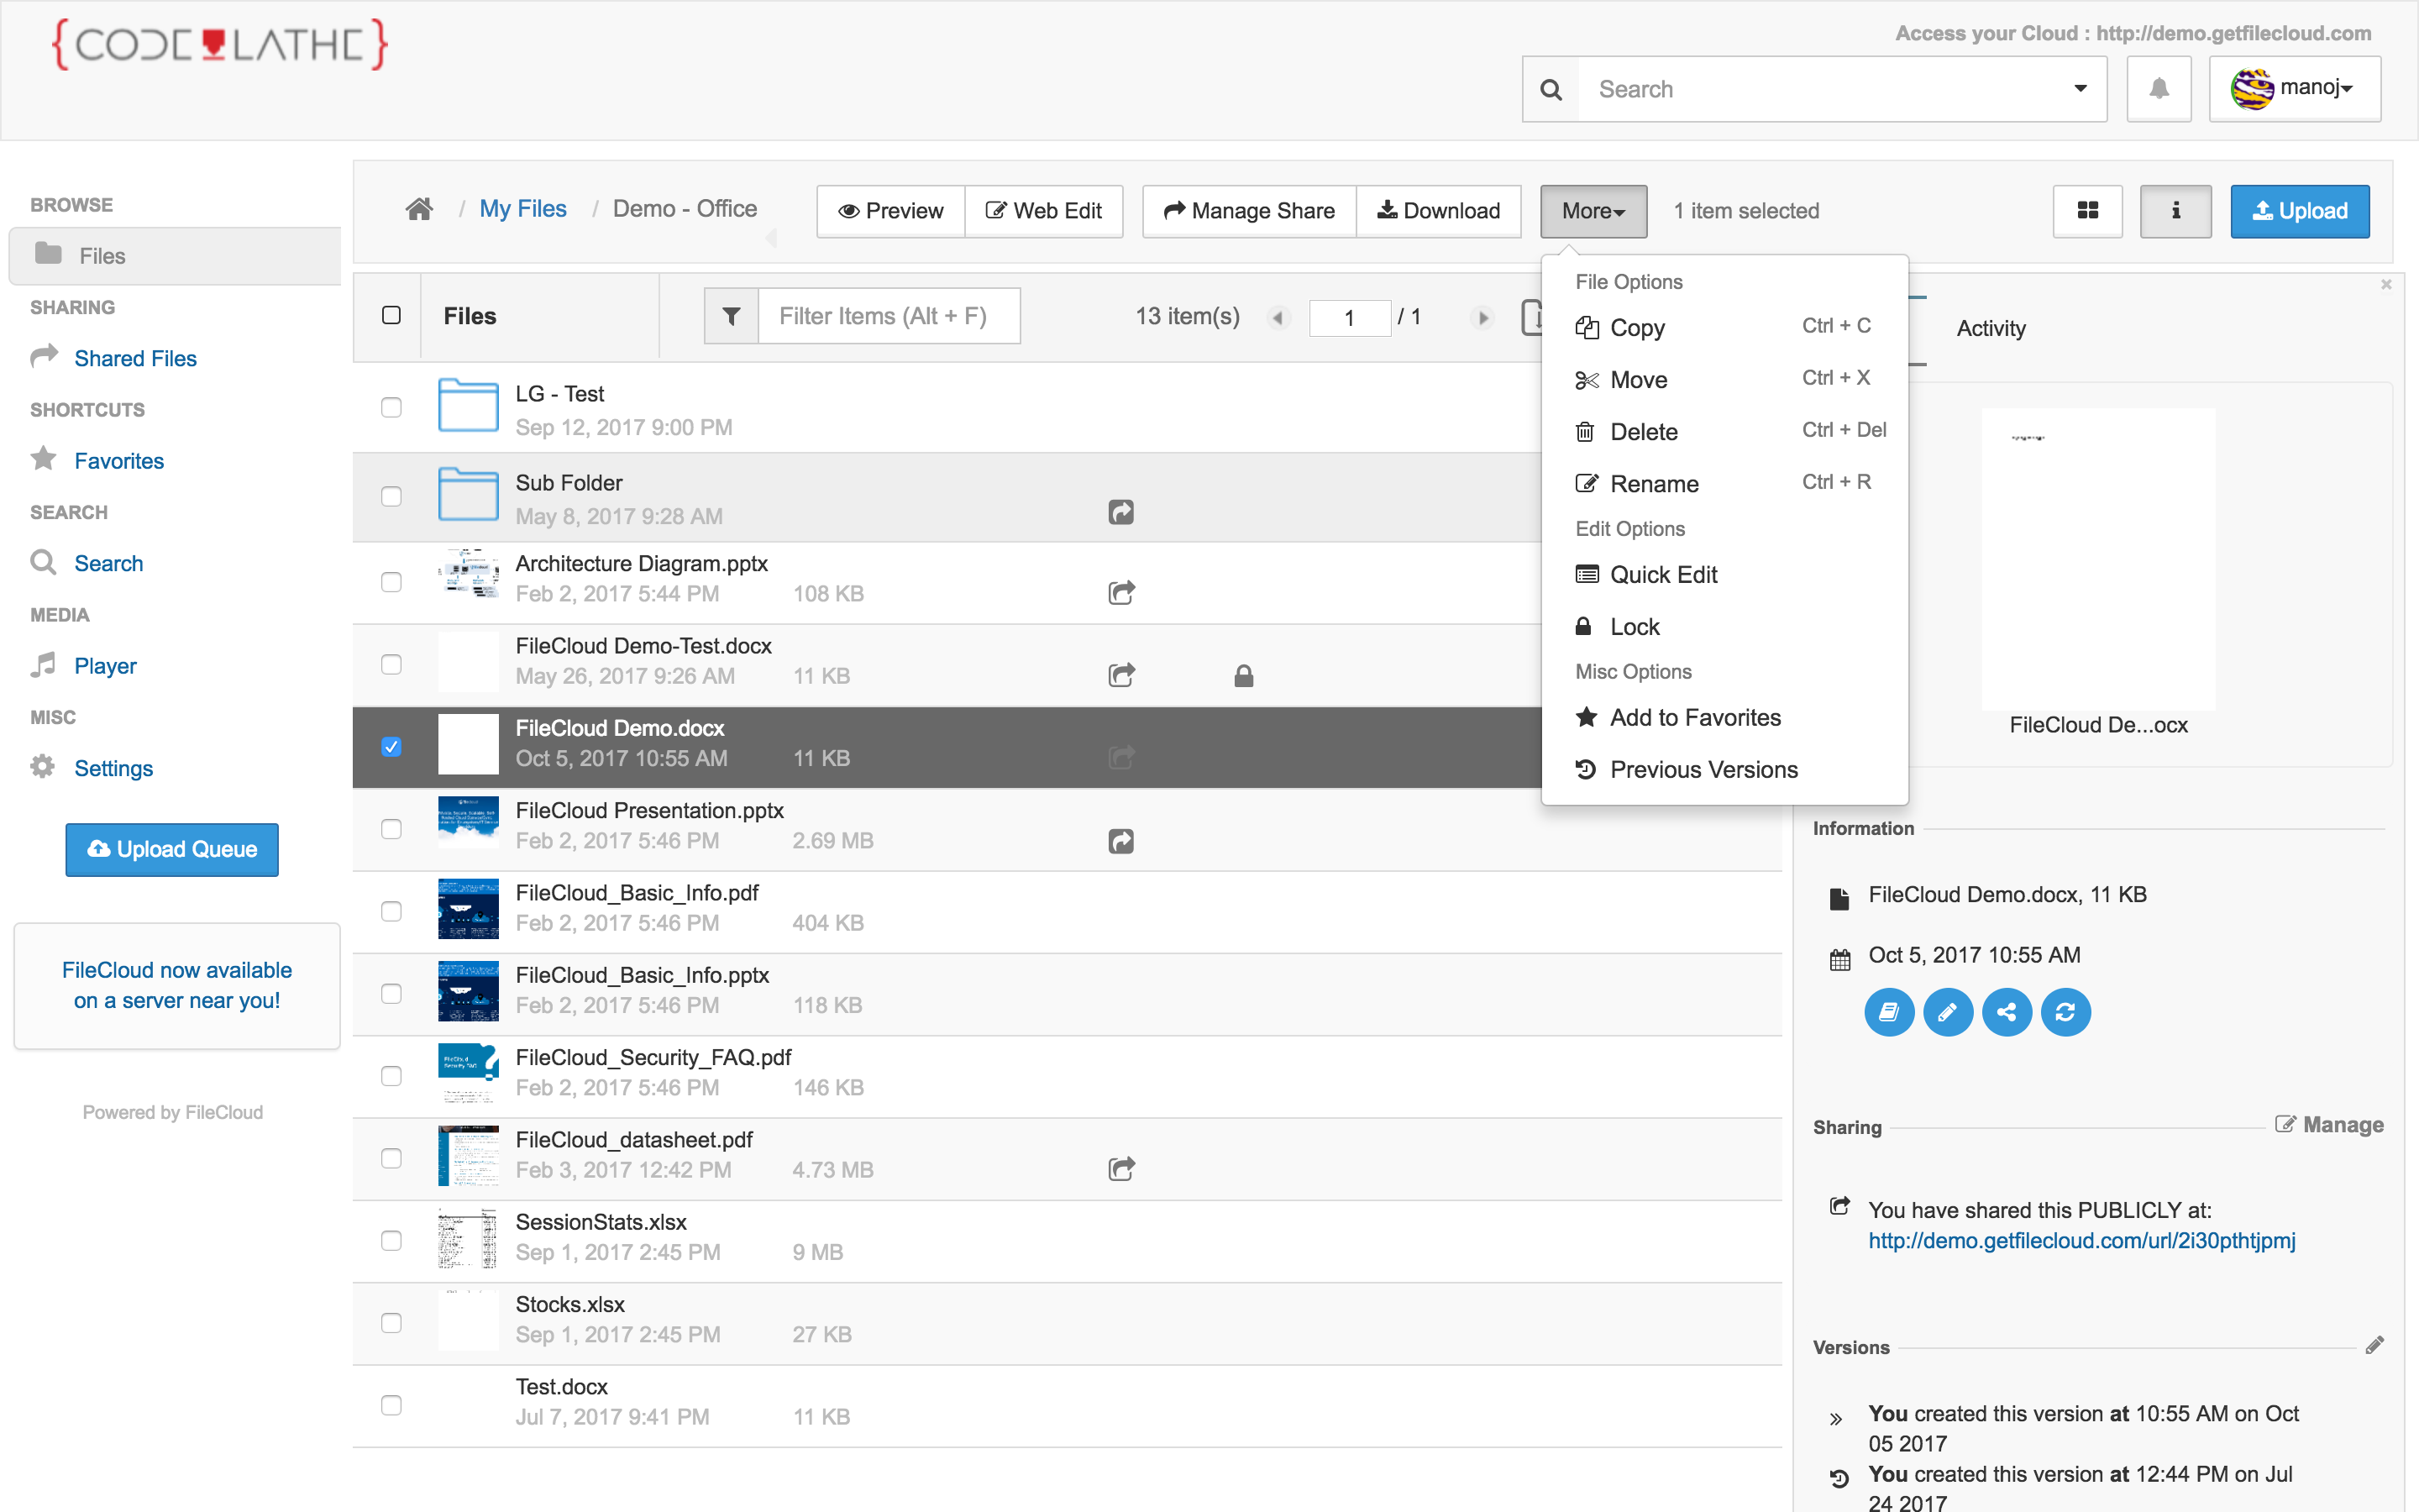
Task: Collapse the More dropdown button
Action: tap(1593, 210)
